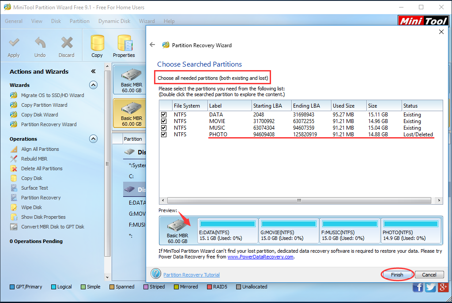Toggle the PHOTO partition checkbox
This screenshot has width=452, height=303.
[x=164, y=135]
